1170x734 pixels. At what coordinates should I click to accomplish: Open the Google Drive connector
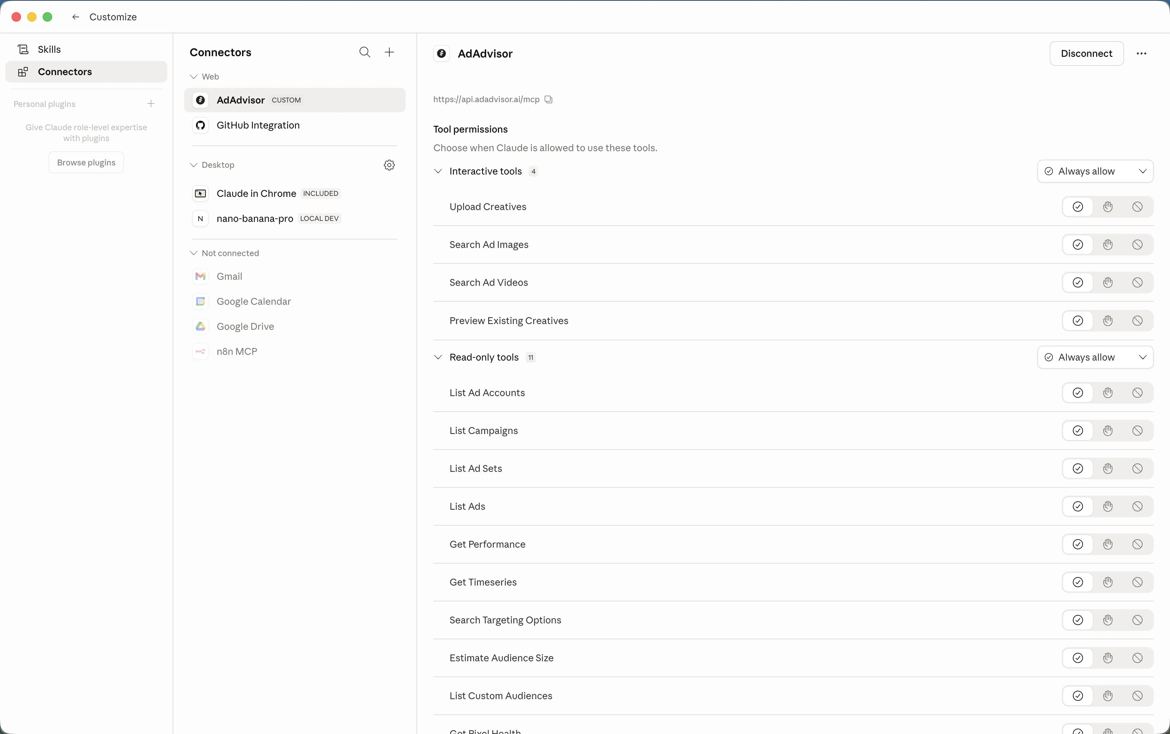(295, 326)
